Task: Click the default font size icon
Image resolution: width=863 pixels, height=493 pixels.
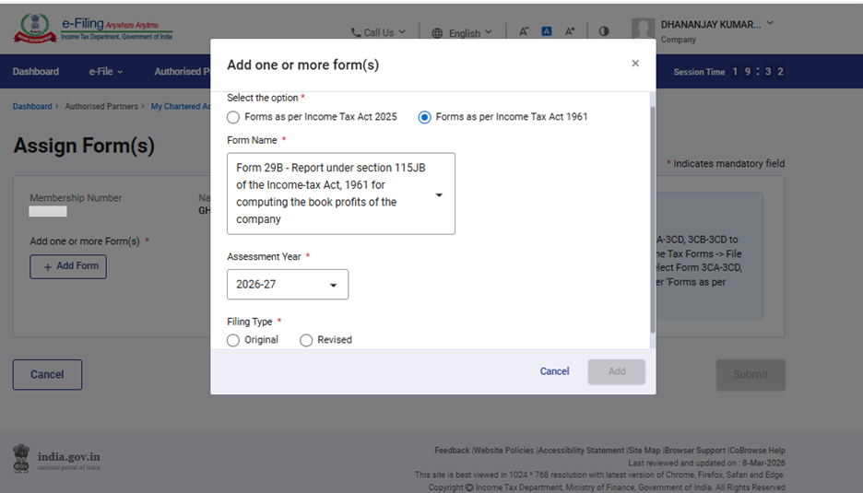Action: (546, 31)
